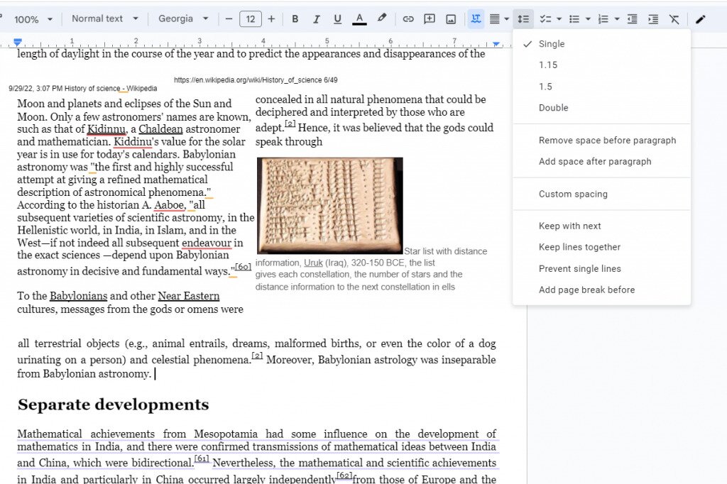727x484 pixels.
Task: Clear formatting with the clear format icon
Action: (674, 19)
